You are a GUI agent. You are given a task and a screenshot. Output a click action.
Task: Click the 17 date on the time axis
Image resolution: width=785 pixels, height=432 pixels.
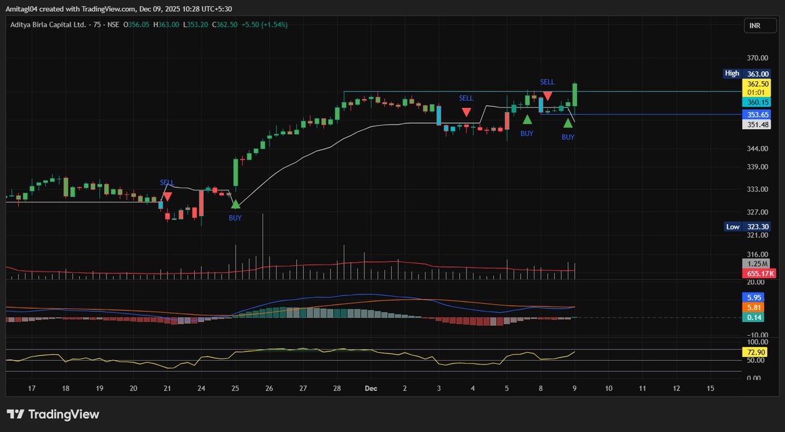[31, 388]
